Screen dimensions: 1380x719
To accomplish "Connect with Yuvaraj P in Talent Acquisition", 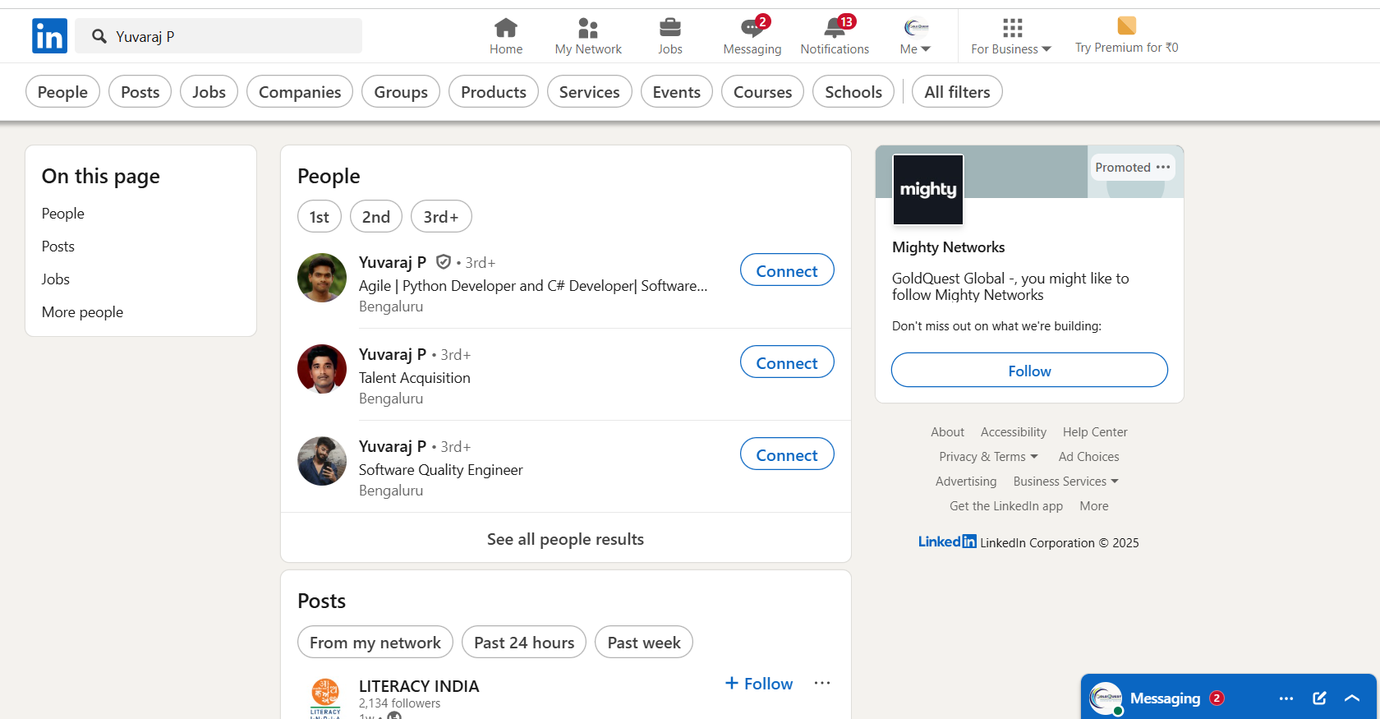I will [x=787, y=362].
